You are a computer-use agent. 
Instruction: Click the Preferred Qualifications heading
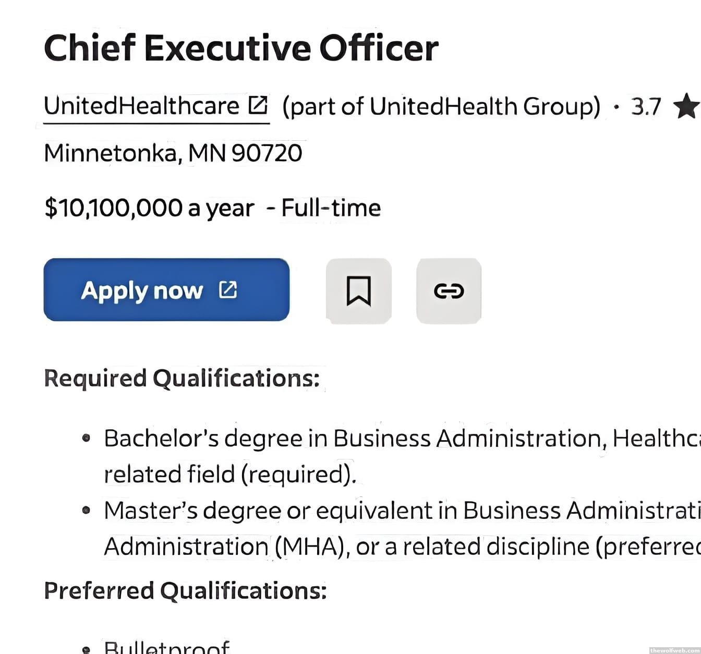pyautogui.click(x=185, y=590)
